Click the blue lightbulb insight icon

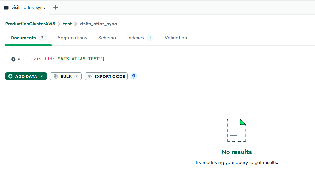pyautogui.click(x=134, y=76)
